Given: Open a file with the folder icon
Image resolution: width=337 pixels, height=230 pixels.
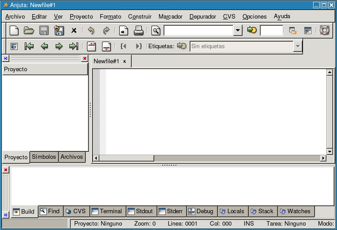Looking at the screenshot, I should (x=29, y=31).
